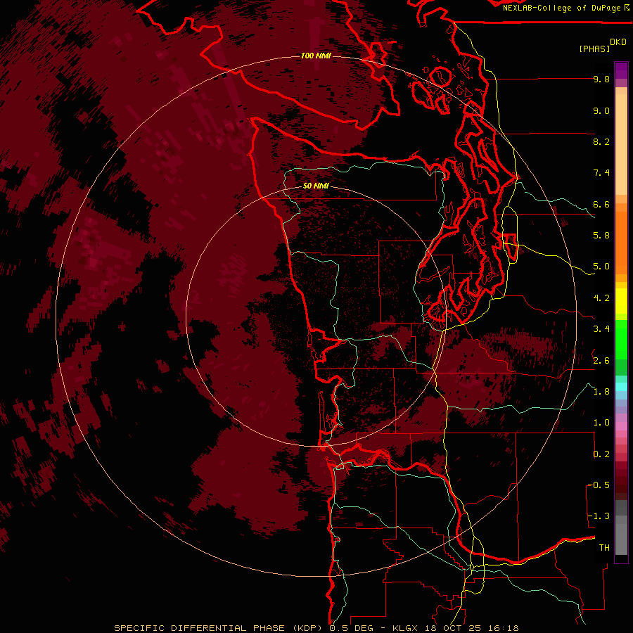Click the 1.0 scale label
Screen dimensions: 633x633
[601, 423]
